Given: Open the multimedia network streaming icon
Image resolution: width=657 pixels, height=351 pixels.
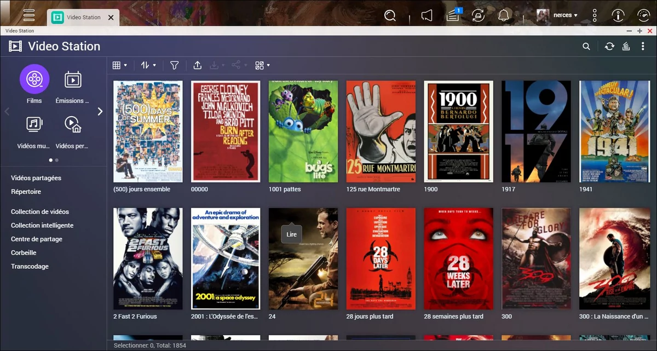Looking at the screenshot, I should tap(626, 47).
